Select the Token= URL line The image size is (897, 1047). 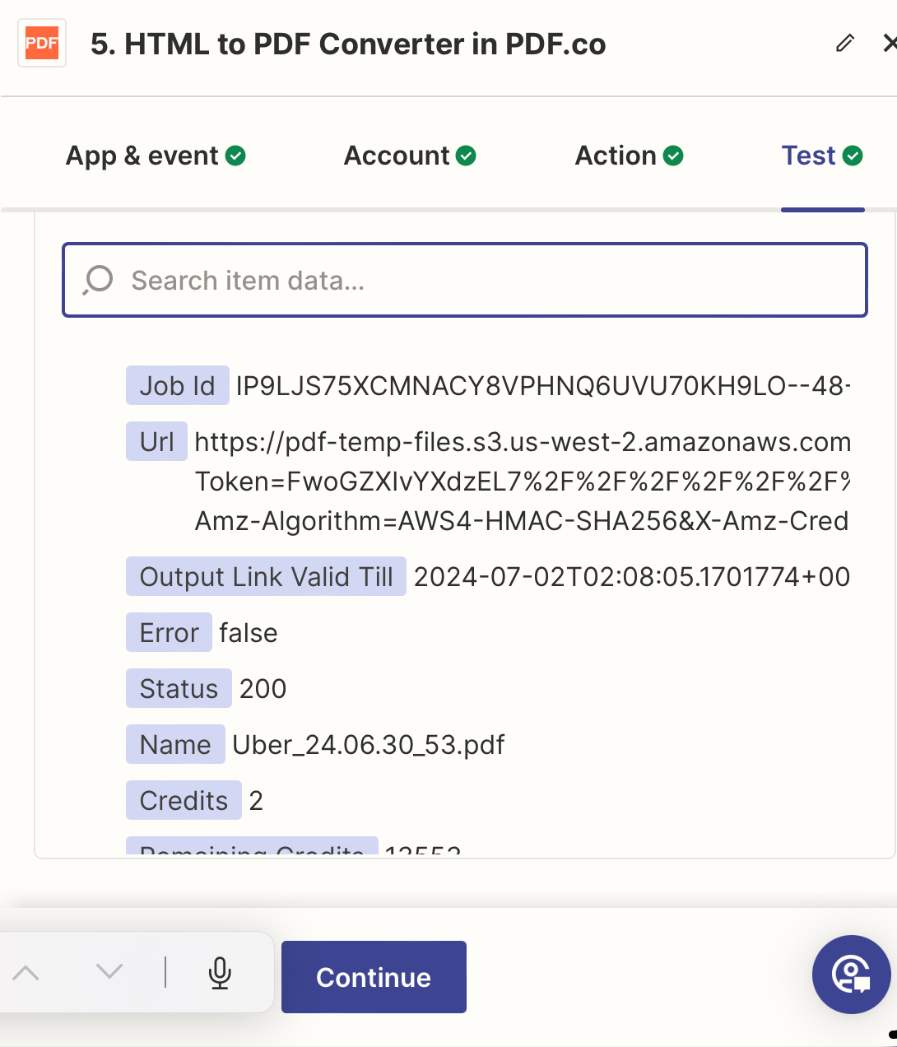(523, 482)
